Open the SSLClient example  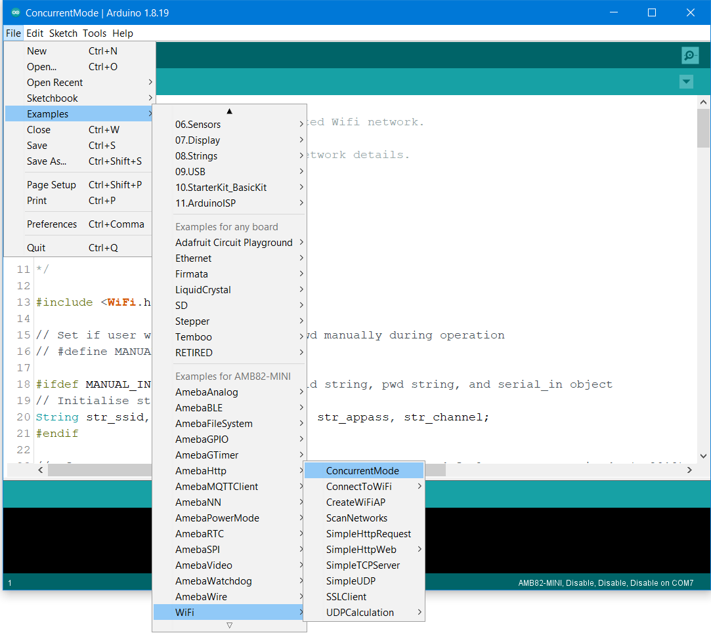(346, 597)
